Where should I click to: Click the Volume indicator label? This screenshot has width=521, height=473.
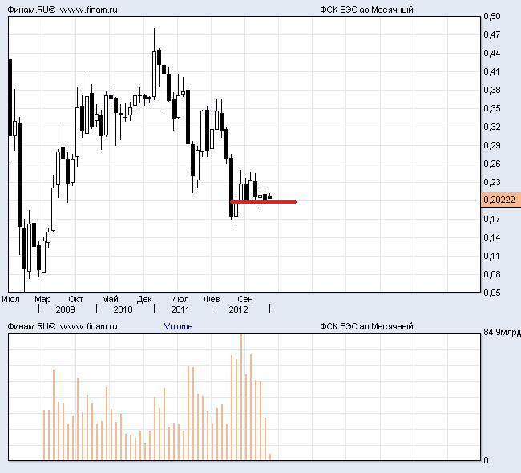(x=178, y=326)
